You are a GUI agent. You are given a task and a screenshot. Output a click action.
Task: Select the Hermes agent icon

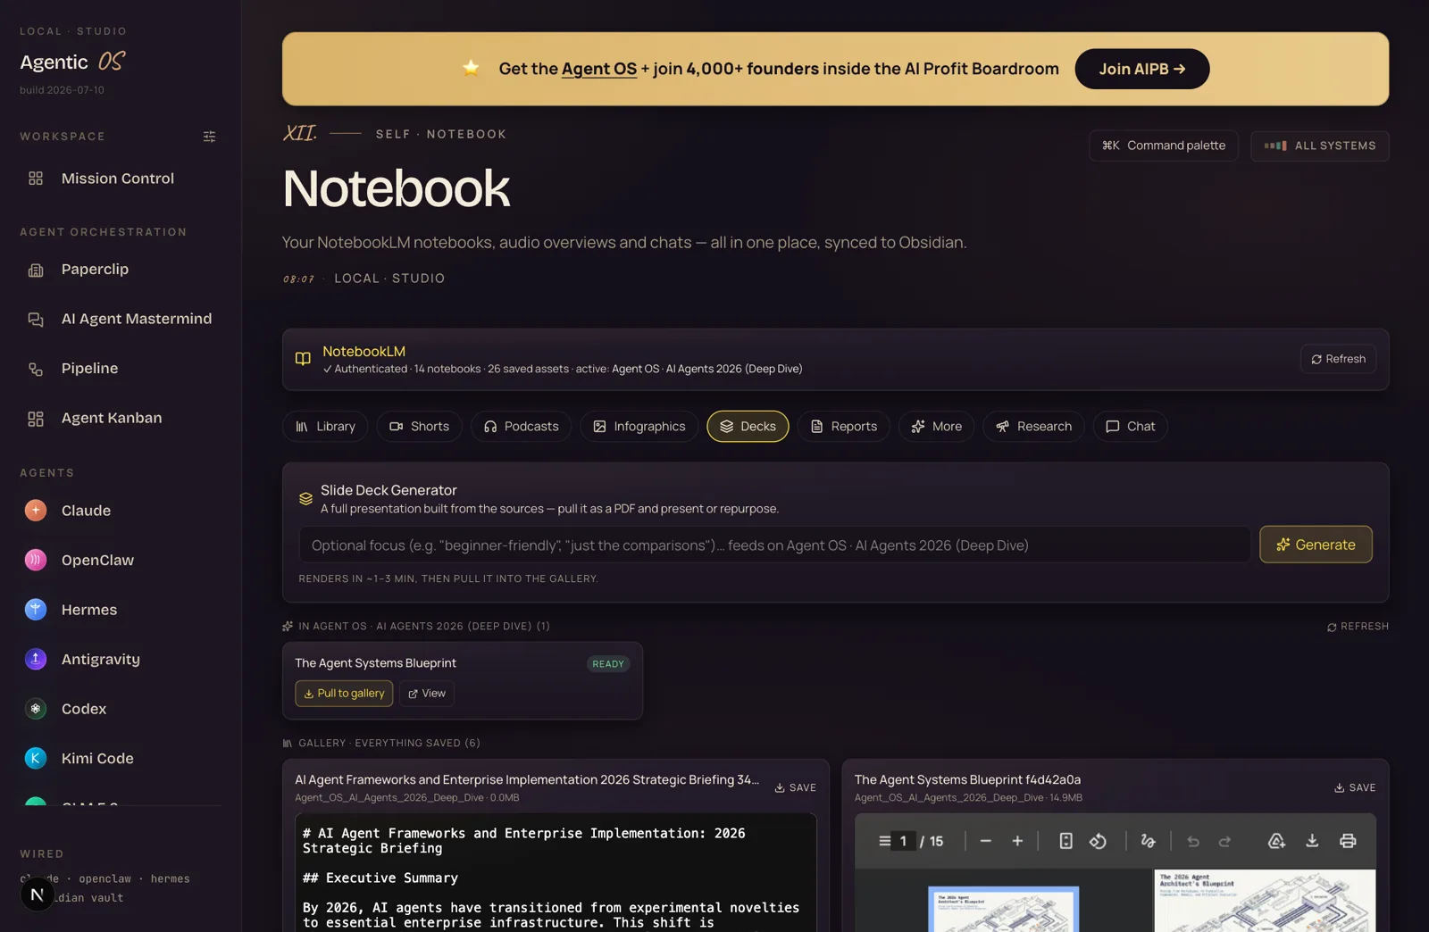tap(36, 610)
